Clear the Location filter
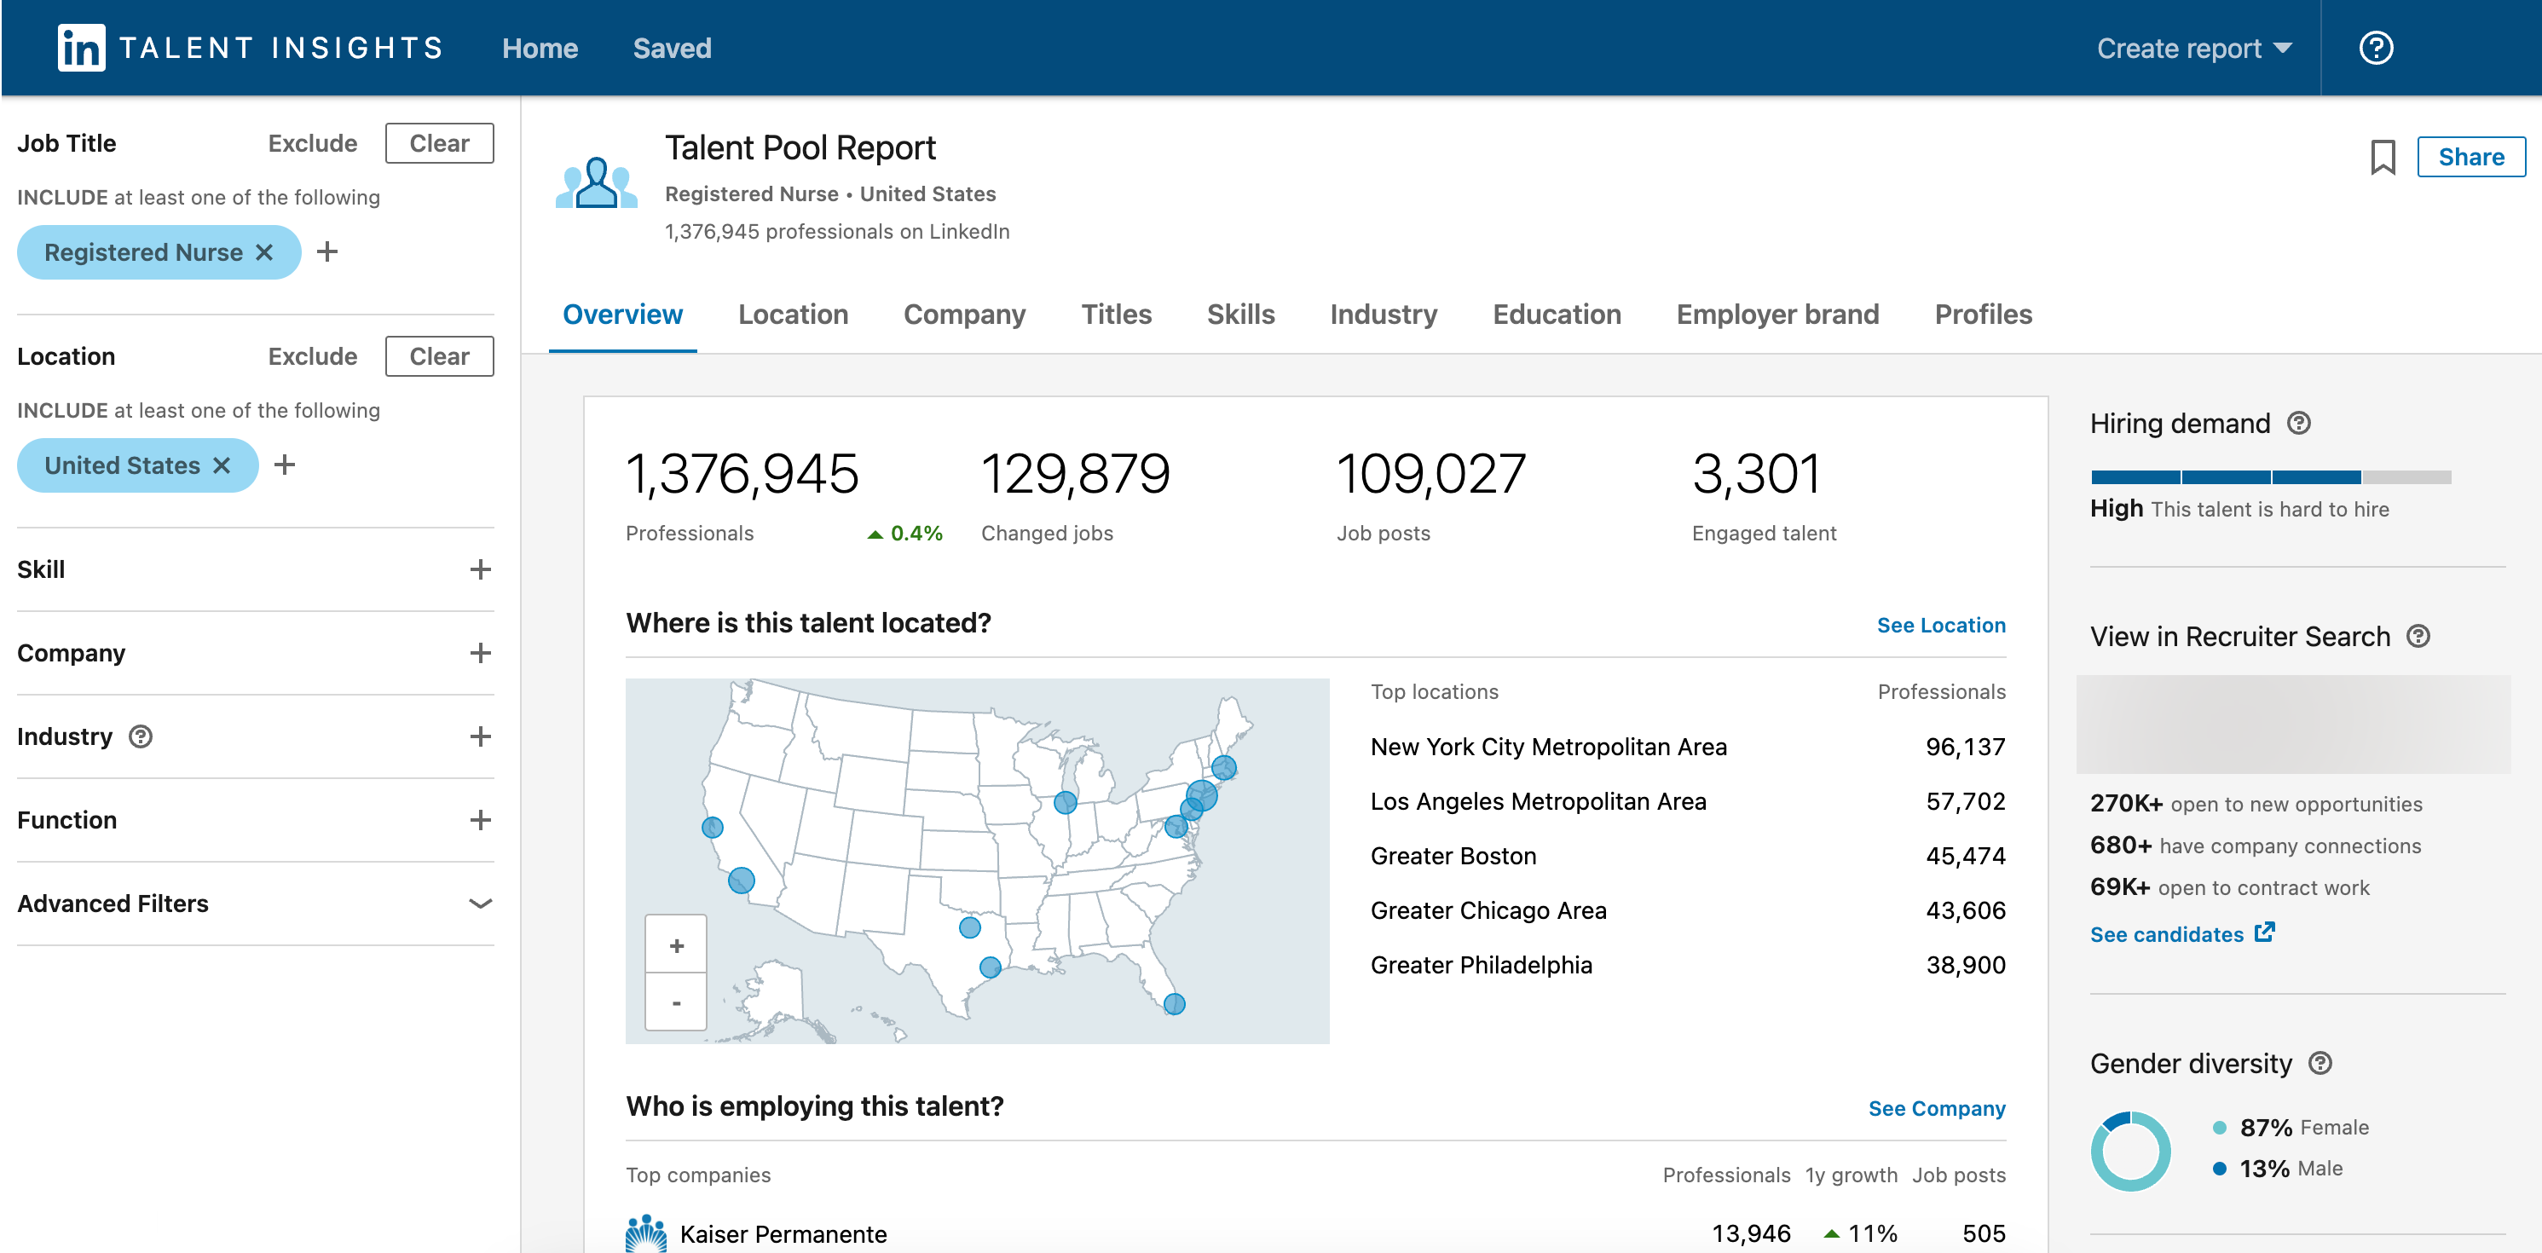 pyautogui.click(x=439, y=356)
